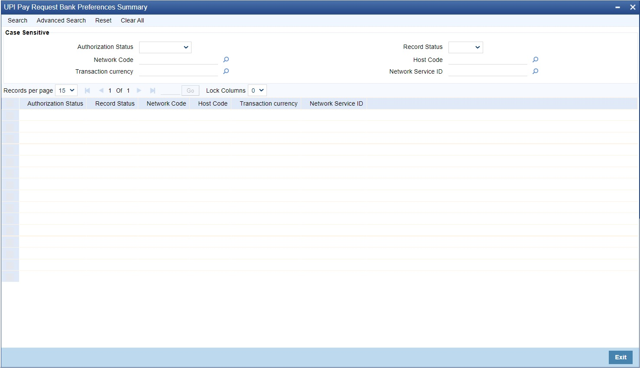Select the first row selector cell
Viewport: 640px width, 368px height.
(x=10, y=115)
